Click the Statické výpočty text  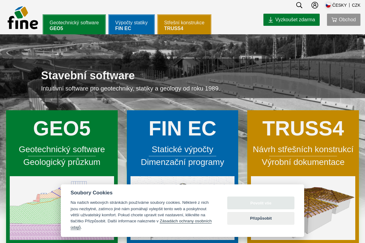pos(182,149)
